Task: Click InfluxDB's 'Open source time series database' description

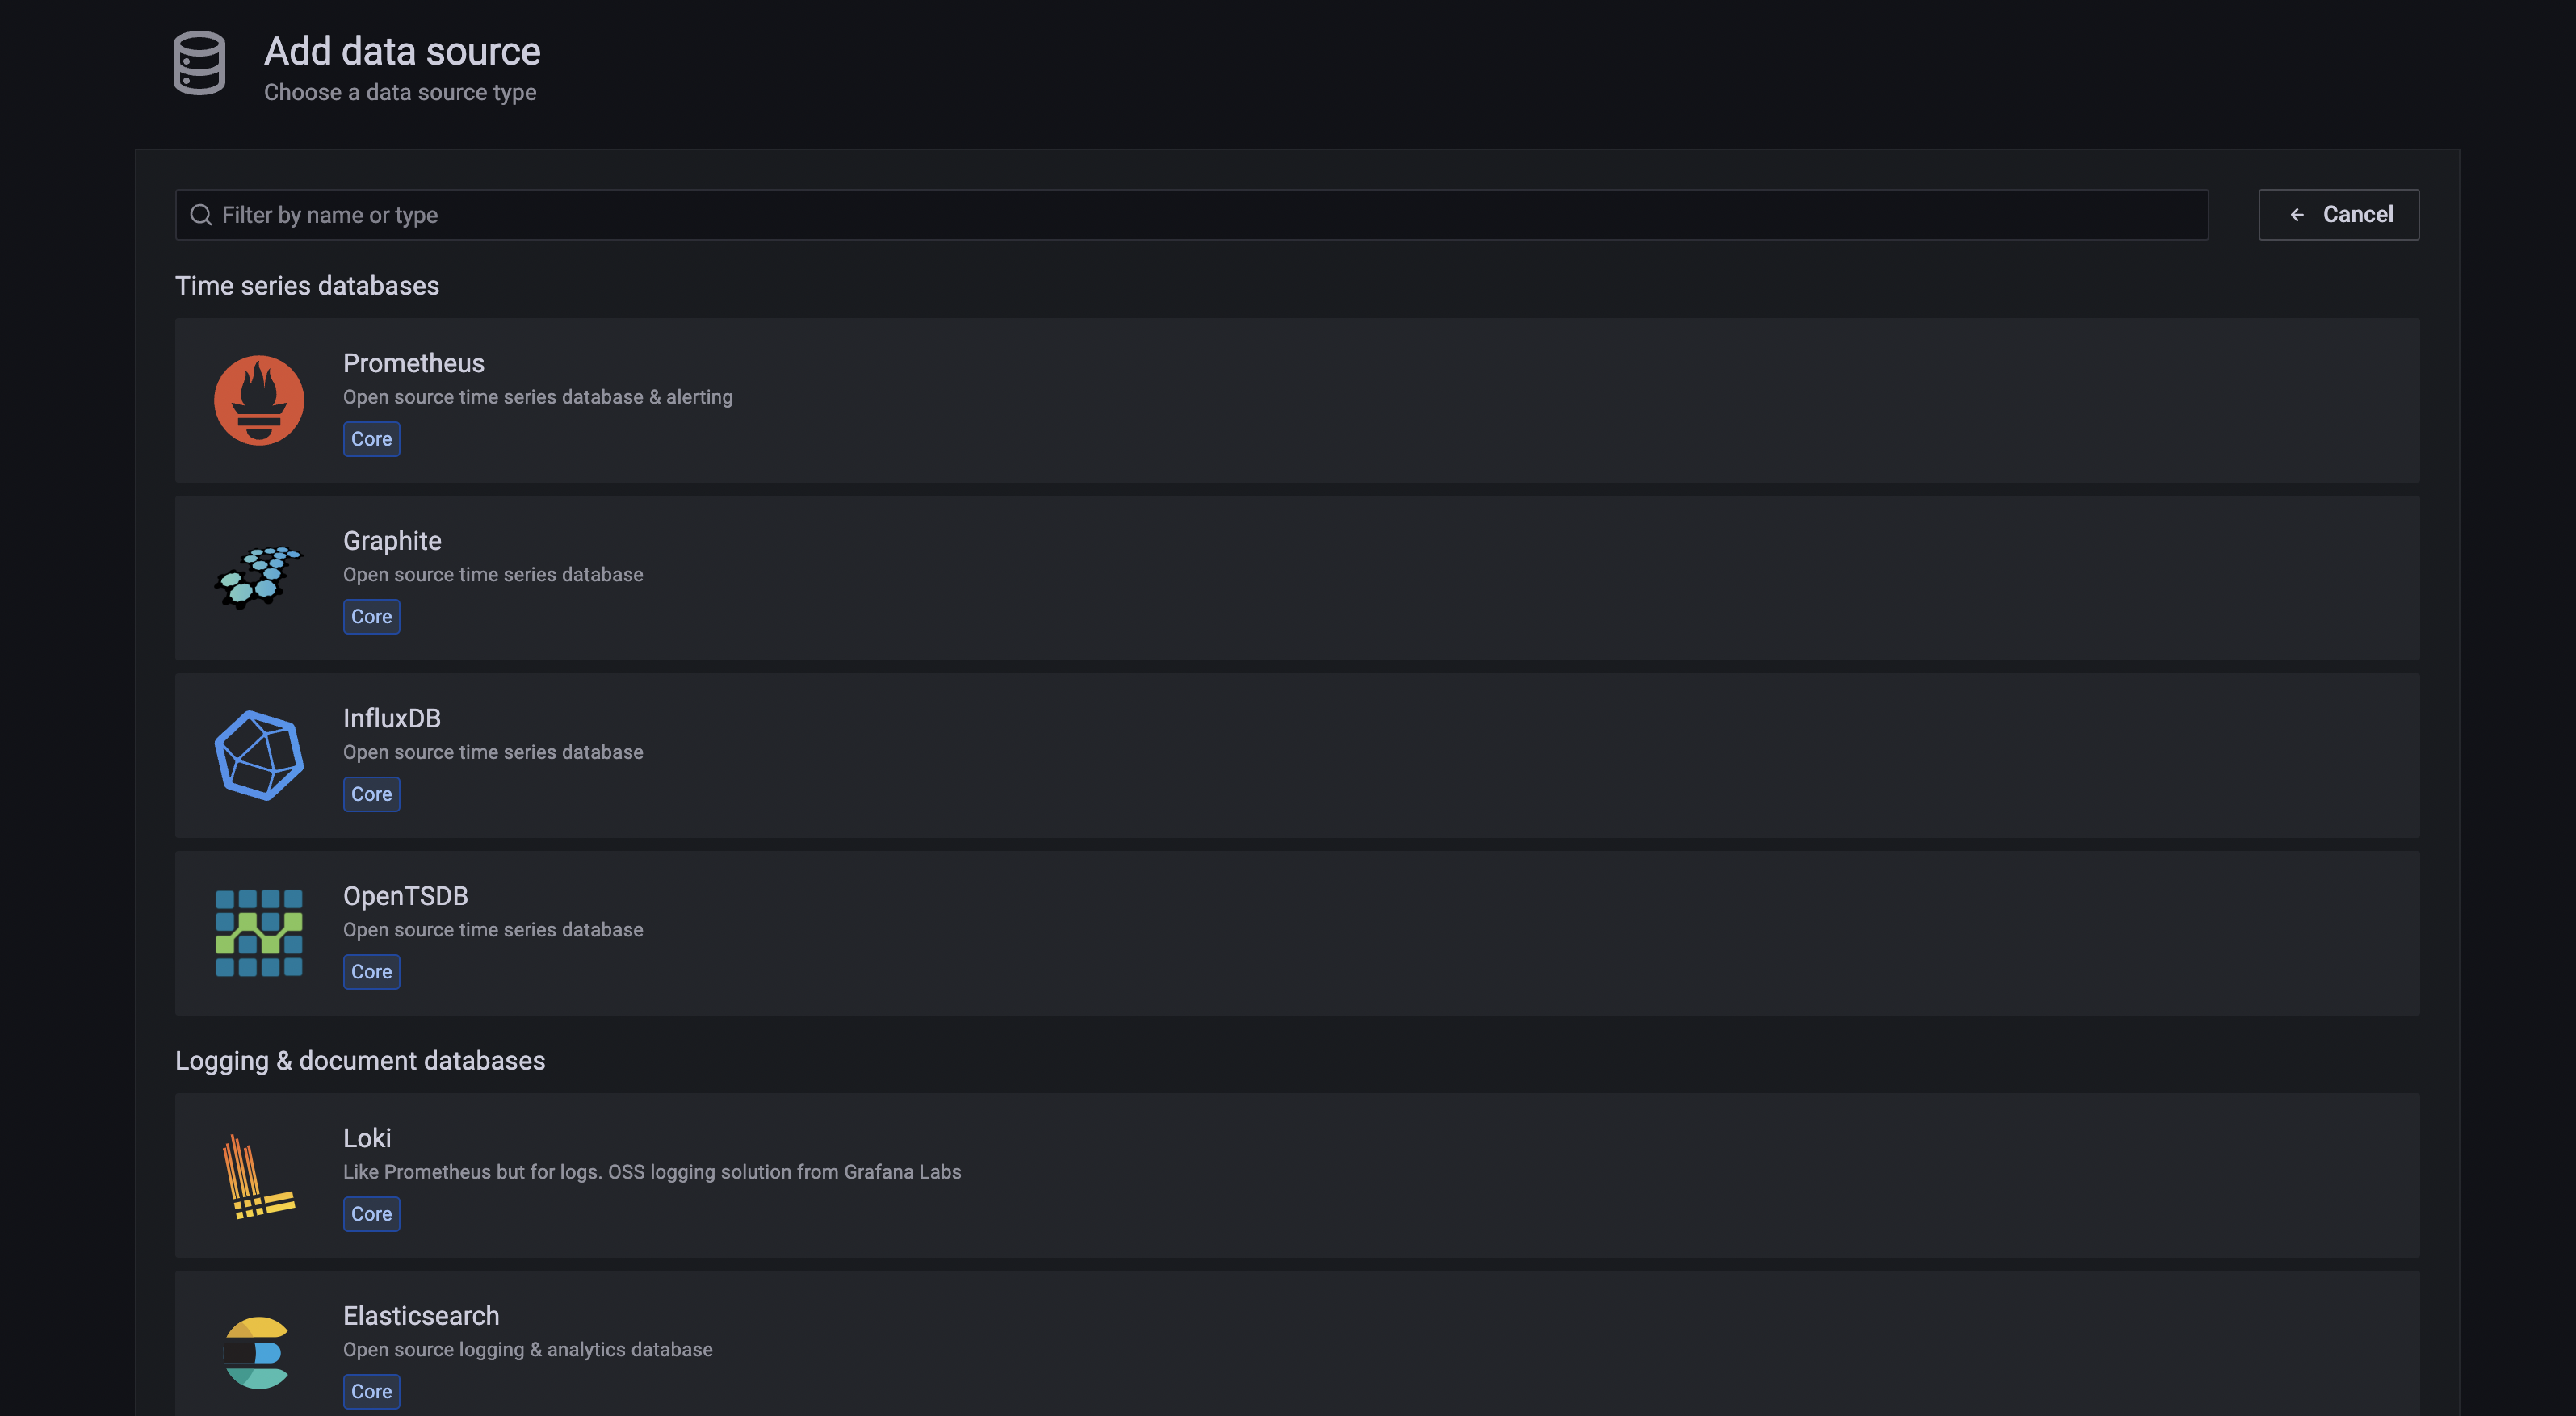Action: tap(493, 752)
